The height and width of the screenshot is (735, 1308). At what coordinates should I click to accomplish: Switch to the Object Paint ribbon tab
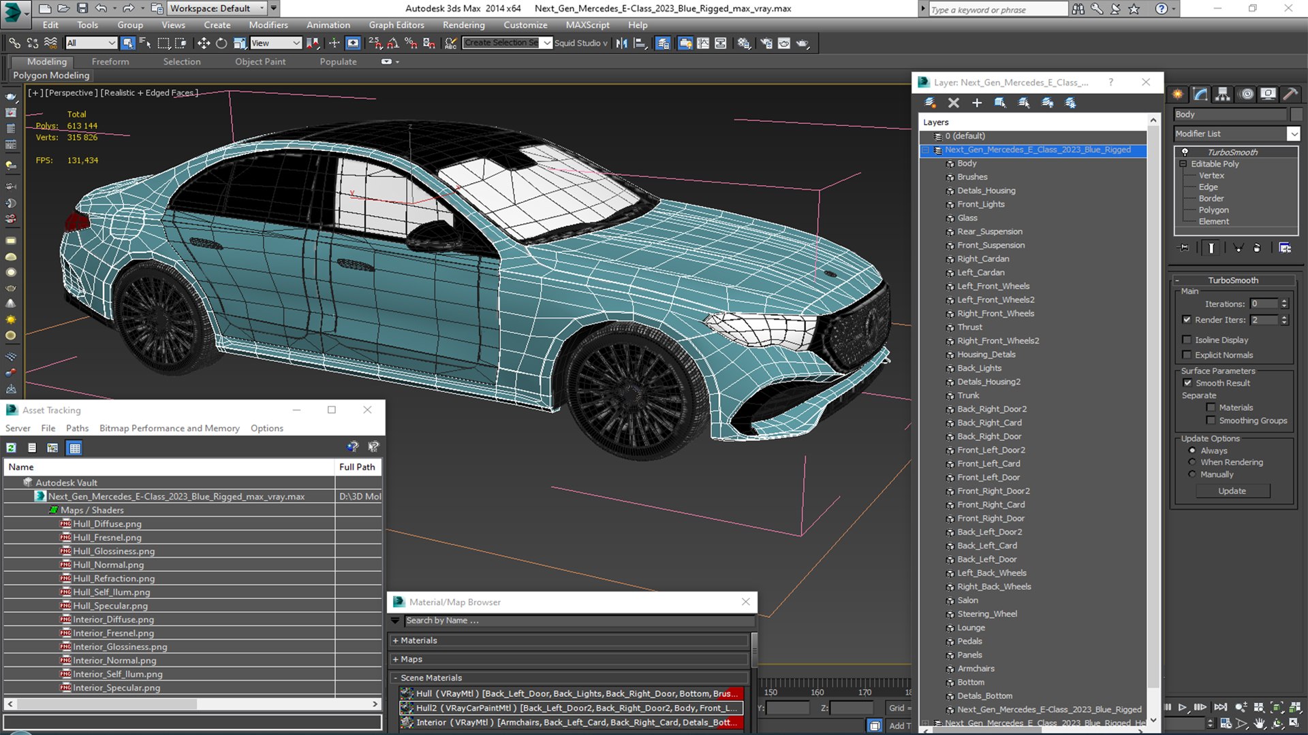click(260, 61)
